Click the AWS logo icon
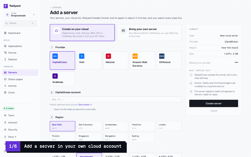 point(135,56)
